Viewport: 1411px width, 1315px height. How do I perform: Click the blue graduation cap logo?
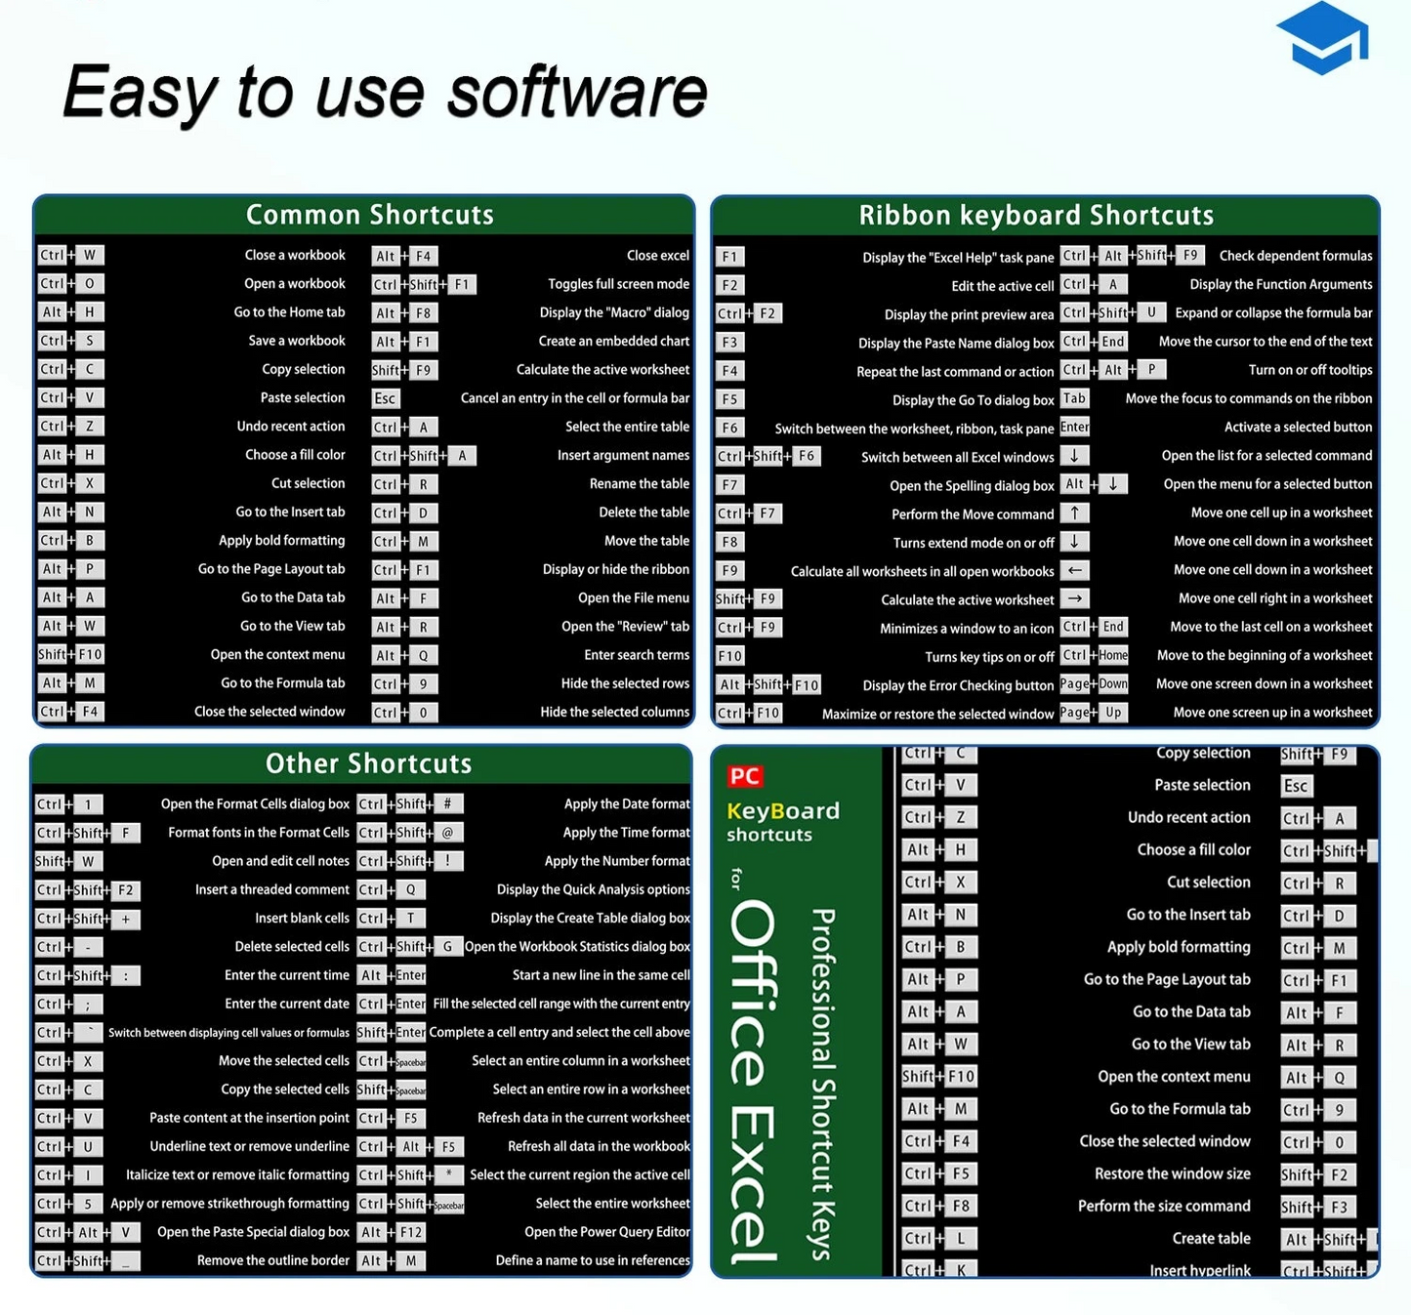tap(1321, 39)
